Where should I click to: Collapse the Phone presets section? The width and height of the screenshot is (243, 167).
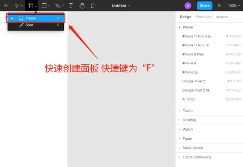coord(179,27)
